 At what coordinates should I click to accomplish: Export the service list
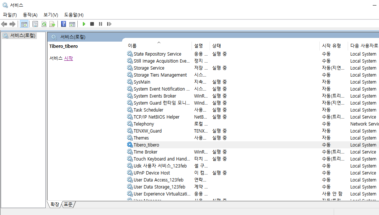[53, 24]
